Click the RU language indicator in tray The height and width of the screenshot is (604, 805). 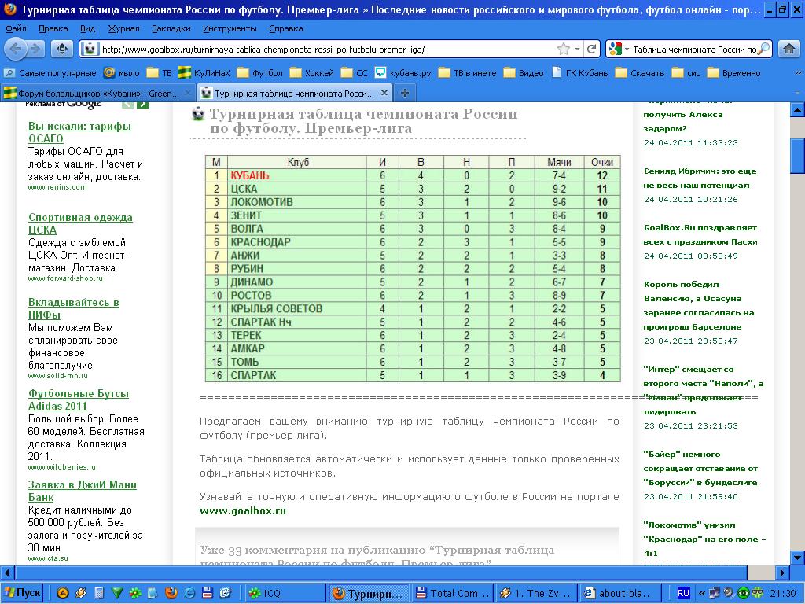click(x=683, y=593)
